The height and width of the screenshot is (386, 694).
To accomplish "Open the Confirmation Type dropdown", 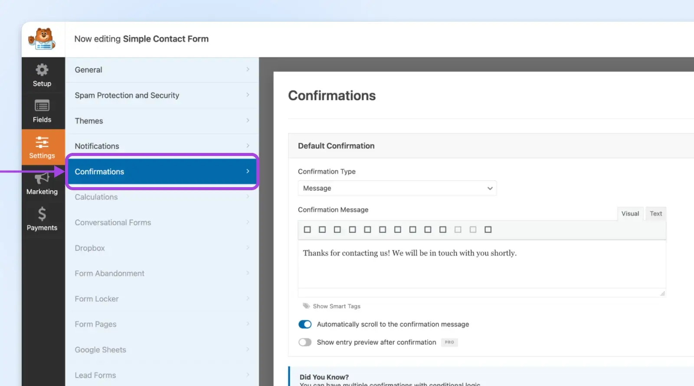I will (x=397, y=188).
